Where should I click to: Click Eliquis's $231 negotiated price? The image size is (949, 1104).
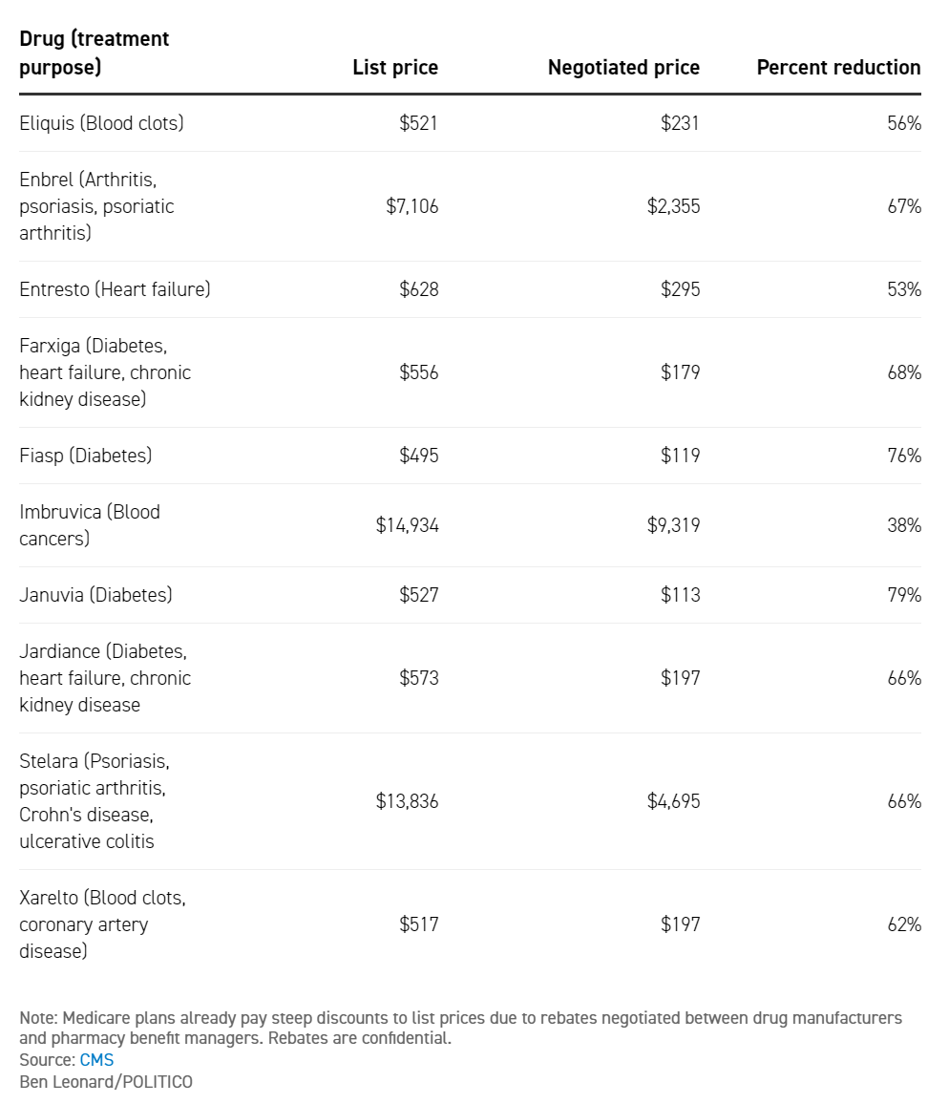(680, 123)
